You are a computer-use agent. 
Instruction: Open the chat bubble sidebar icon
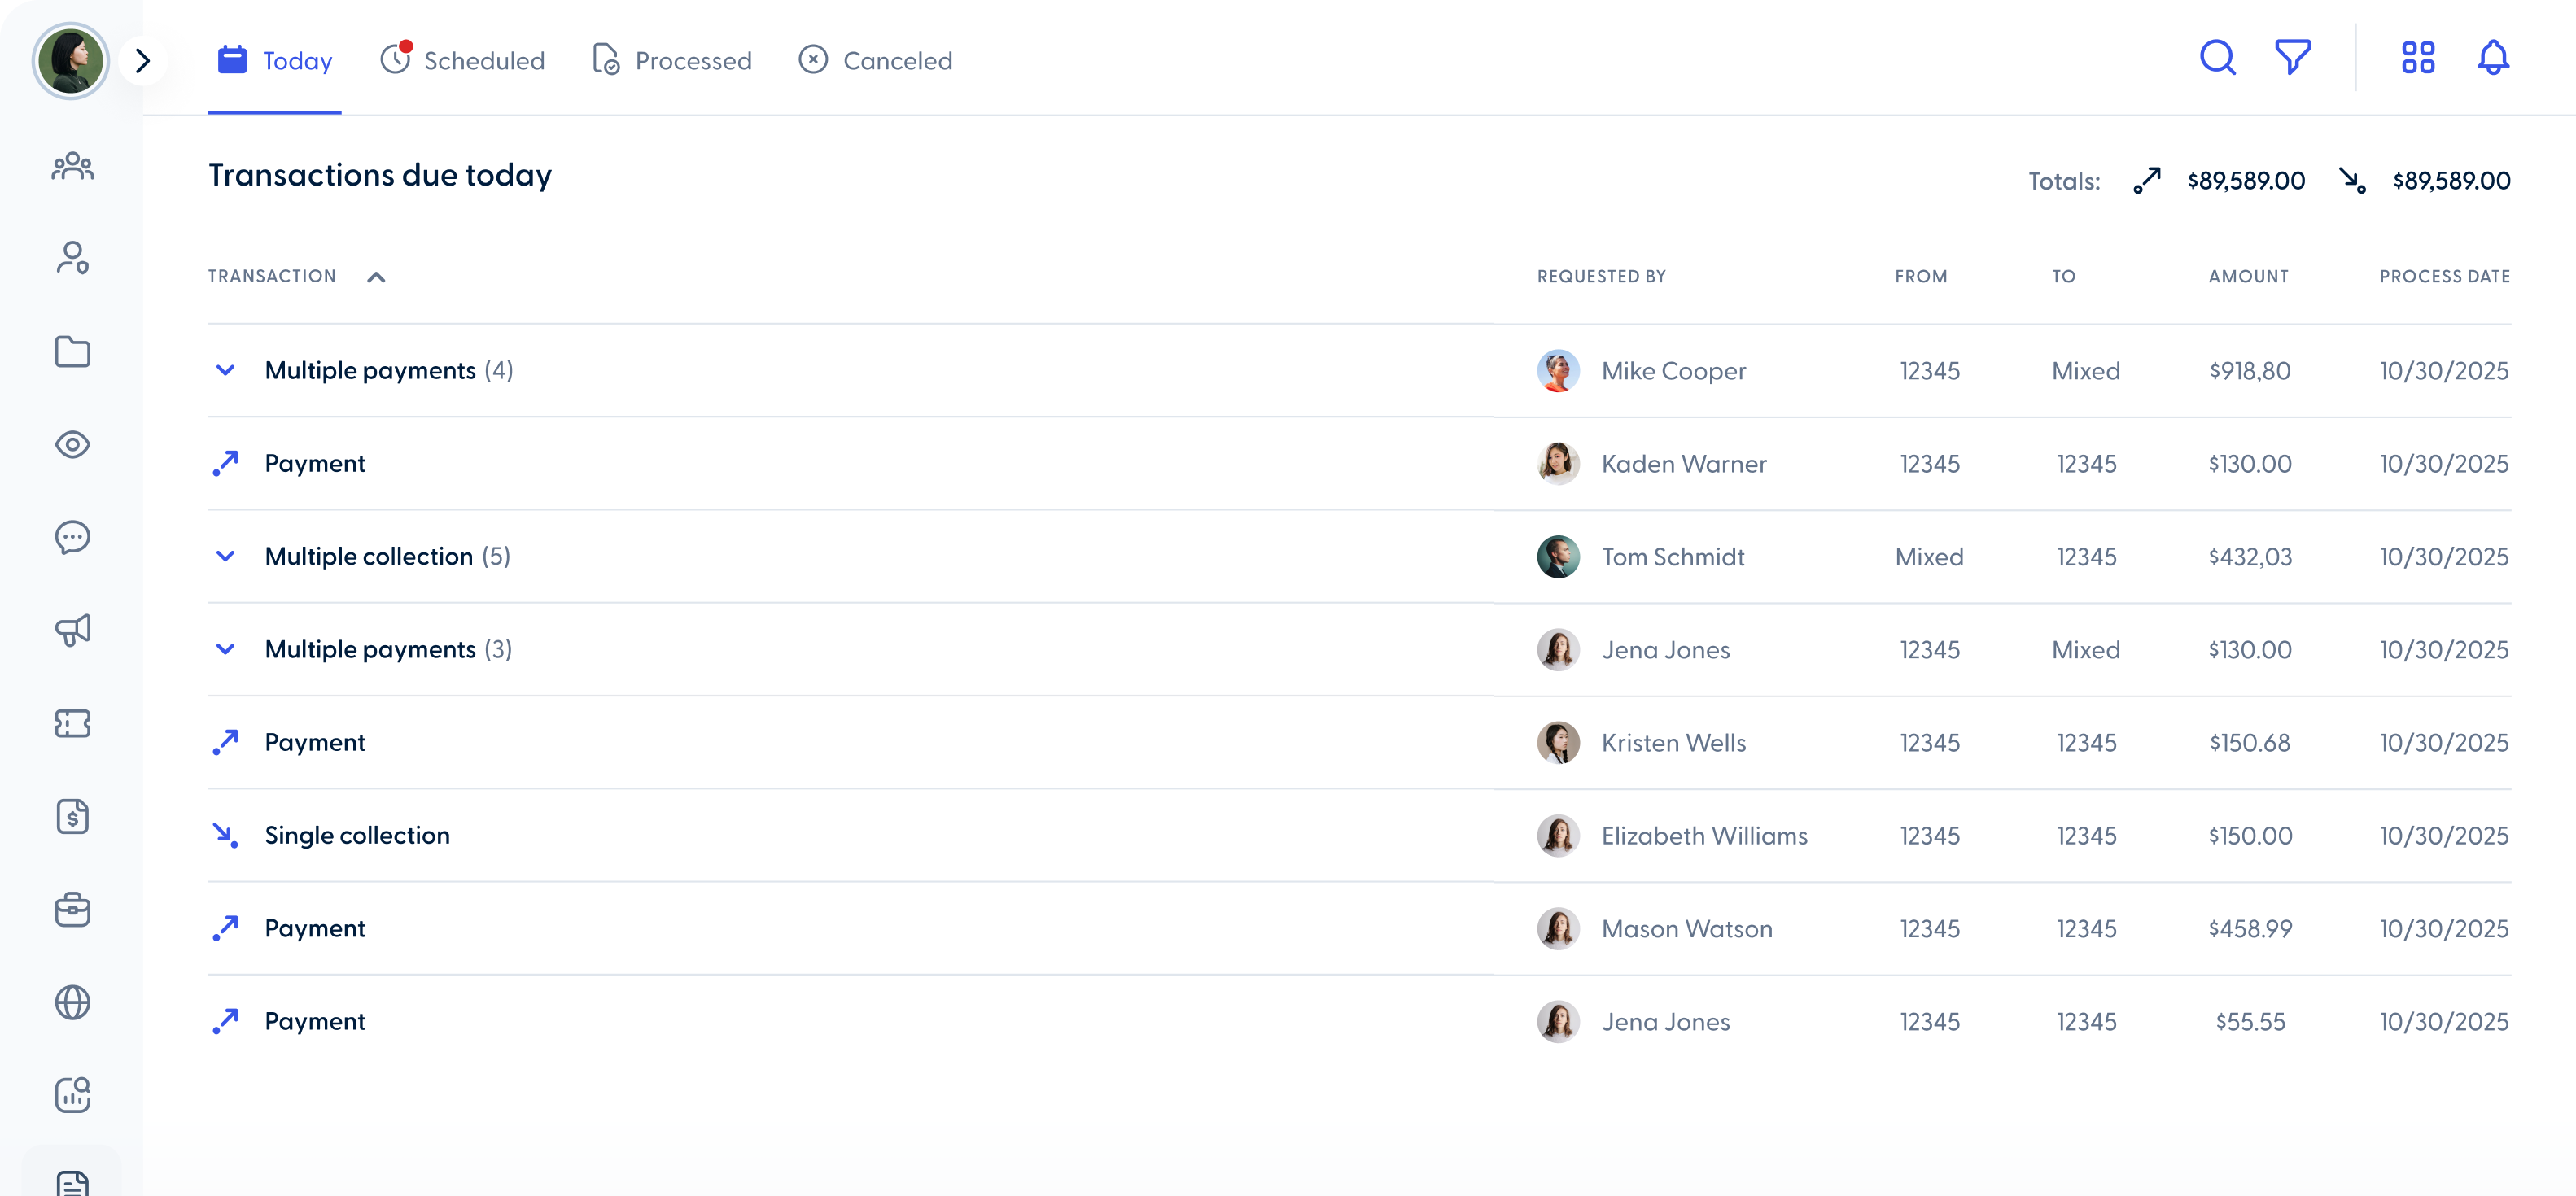(x=72, y=538)
